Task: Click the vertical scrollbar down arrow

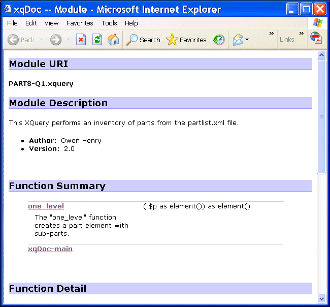Action: (x=321, y=298)
